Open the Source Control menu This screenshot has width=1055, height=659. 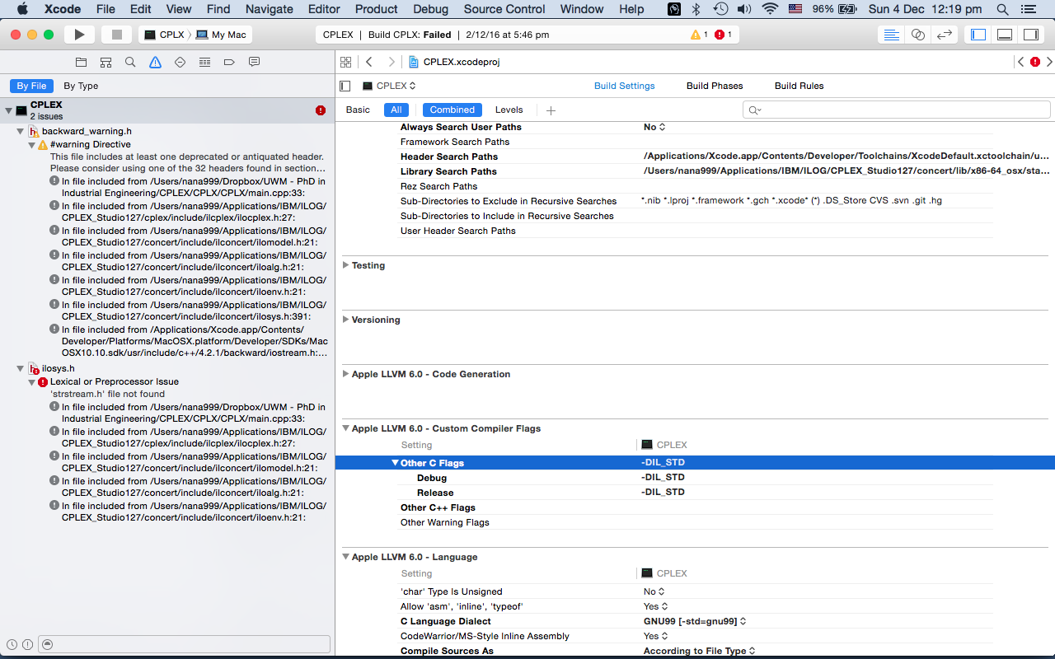point(504,9)
